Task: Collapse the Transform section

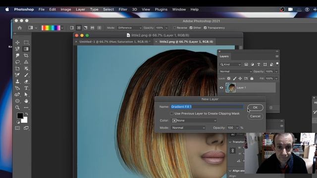Action: pos(230,142)
